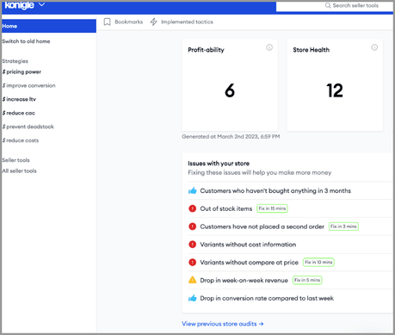395x335 pixels.
Task: Click the Bookmarks ribbon icon
Action: point(107,22)
